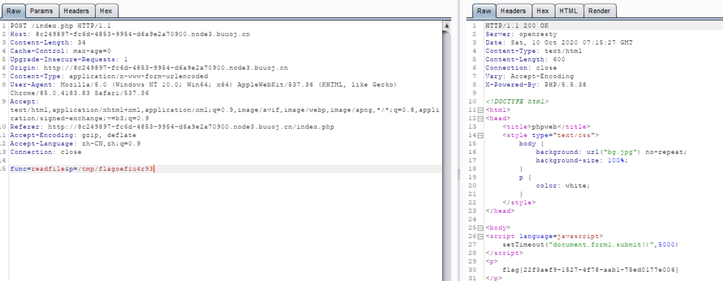Open the request Hex tab

tap(106, 11)
